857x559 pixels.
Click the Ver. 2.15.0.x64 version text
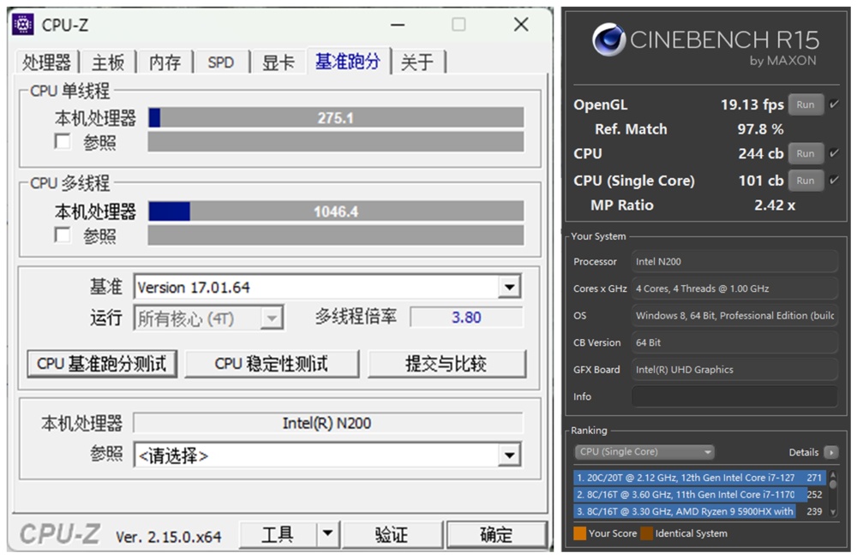tap(168, 537)
